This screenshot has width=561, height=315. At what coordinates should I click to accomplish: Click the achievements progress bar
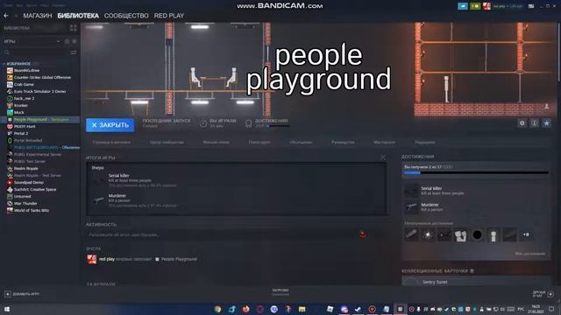pos(476,173)
